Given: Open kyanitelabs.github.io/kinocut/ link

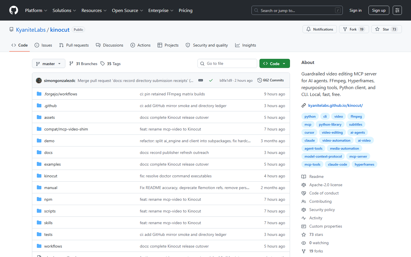Looking at the screenshot, I should click(335, 105).
